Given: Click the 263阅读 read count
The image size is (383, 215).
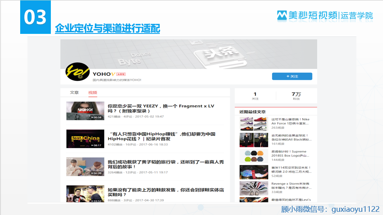Looking at the screenshot, I should 278,127.
